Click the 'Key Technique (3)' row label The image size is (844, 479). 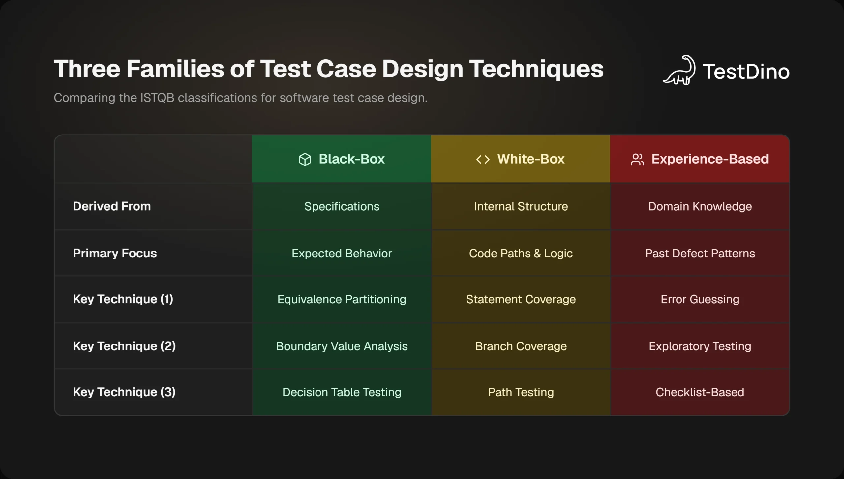coord(124,392)
